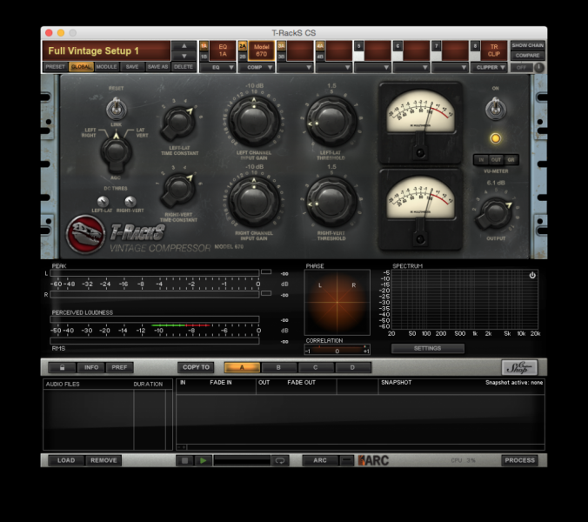Open the Model 670 module display
Image resolution: width=588 pixels, height=522 pixels.
tap(261, 50)
